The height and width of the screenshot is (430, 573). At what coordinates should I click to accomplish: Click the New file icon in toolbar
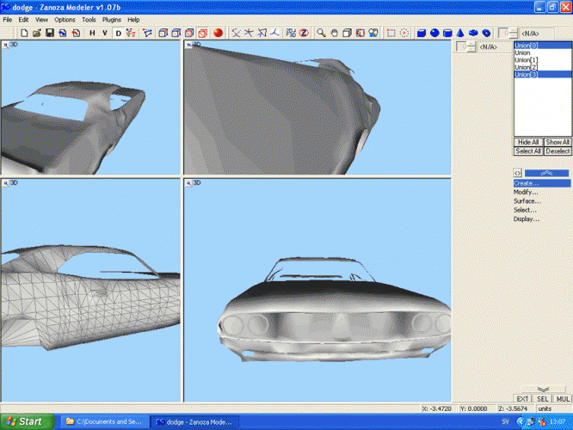click(x=25, y=34)
